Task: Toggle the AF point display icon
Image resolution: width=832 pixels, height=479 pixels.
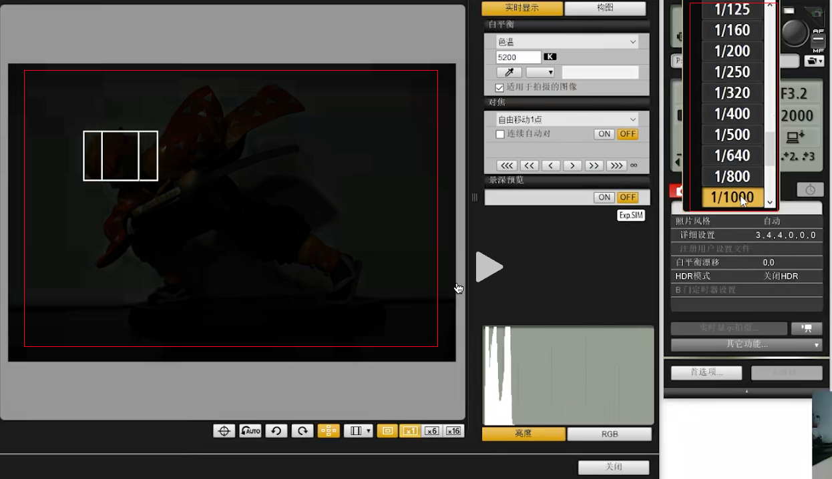Action: (x=329, y=431)
